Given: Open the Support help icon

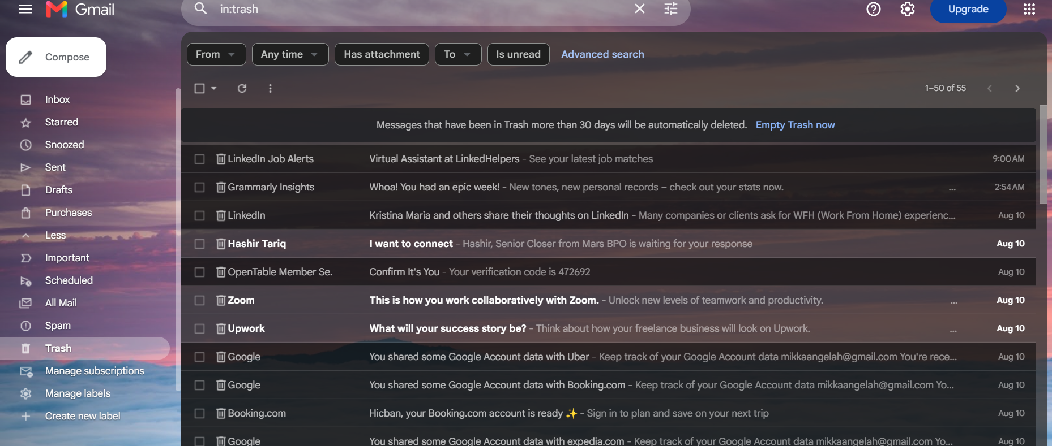Looking at the screenshot, I should point(874,9).
